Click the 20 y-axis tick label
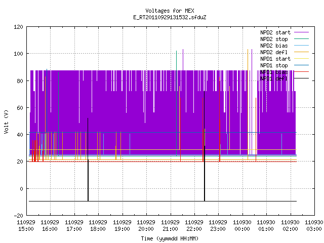Image resolution: width=324 pixels, height=243 pixels. coord(20,161)
